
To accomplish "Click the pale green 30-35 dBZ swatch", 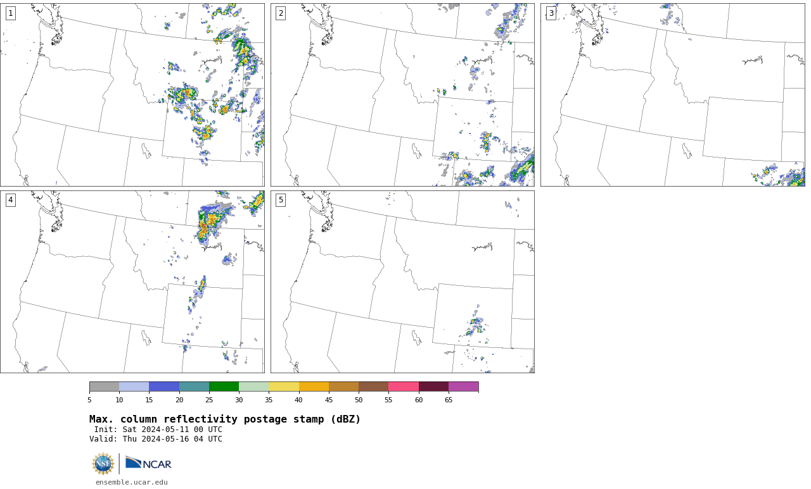I will pos(253,387).
